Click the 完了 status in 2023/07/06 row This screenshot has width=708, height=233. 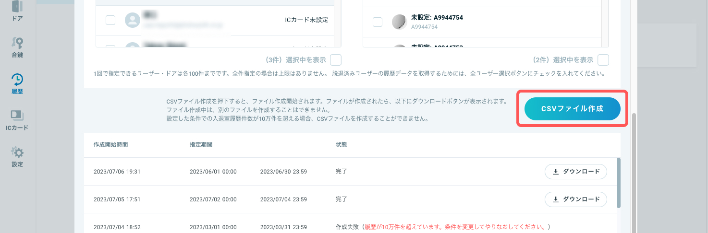[x=341, y=172]
